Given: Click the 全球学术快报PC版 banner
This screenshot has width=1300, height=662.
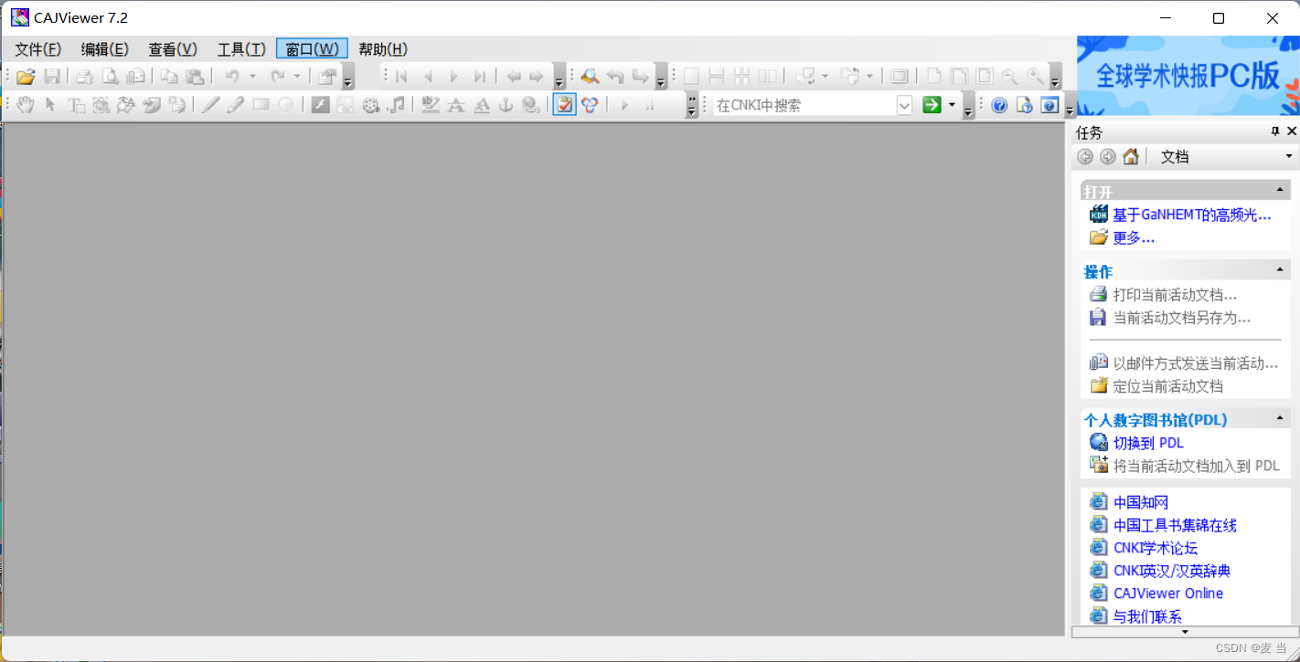Looking at the screenshot, I should tap(1188, 76).
